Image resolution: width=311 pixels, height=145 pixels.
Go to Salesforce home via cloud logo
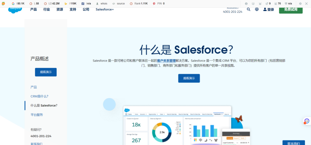[15, 10]
